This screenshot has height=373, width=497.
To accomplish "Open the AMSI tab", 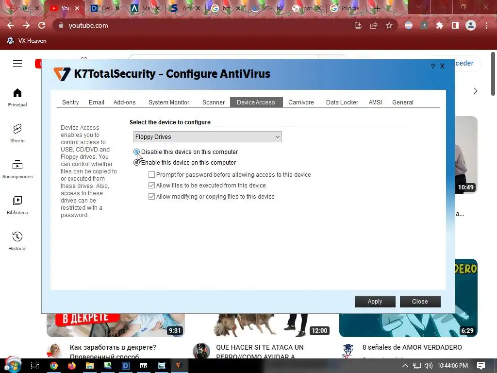I will (x=375, y=102).
